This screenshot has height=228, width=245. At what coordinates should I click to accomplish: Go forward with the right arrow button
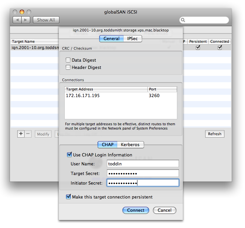26,20
